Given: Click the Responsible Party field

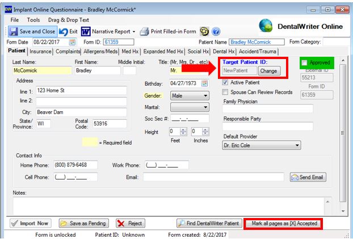Looking at the screenshot, I should pyautogui.click(x=268, y=126).
